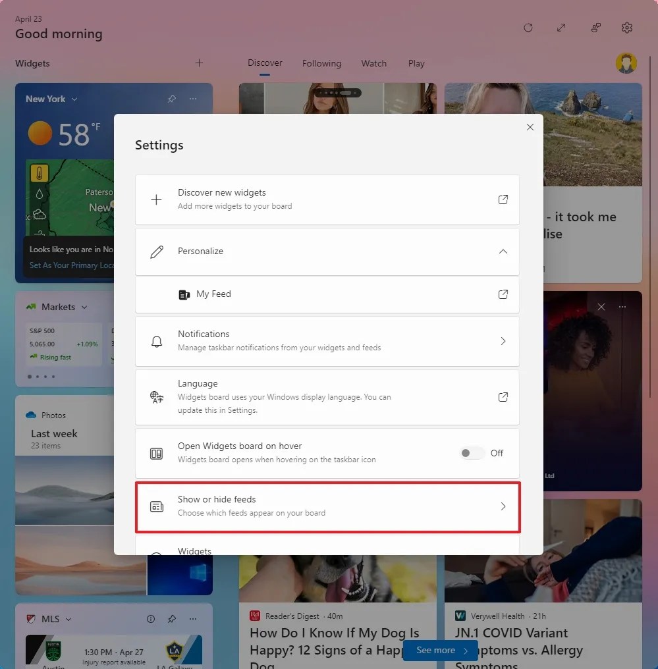Viewport: 658px width, 669px height.
Task: Add widgets using the plus icon
Action: (199, 63)
